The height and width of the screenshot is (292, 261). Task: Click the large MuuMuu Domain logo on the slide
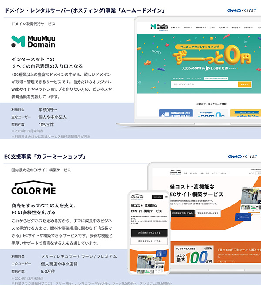pos(33,41)
